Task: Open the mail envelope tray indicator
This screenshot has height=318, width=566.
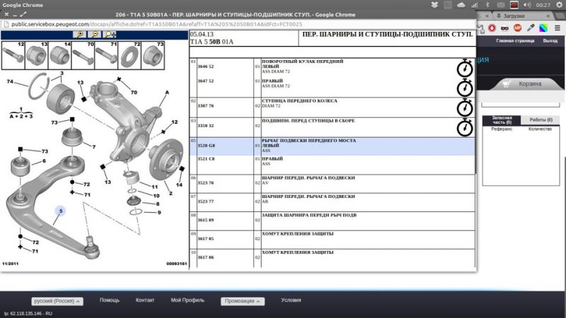Action: [501, 5]
